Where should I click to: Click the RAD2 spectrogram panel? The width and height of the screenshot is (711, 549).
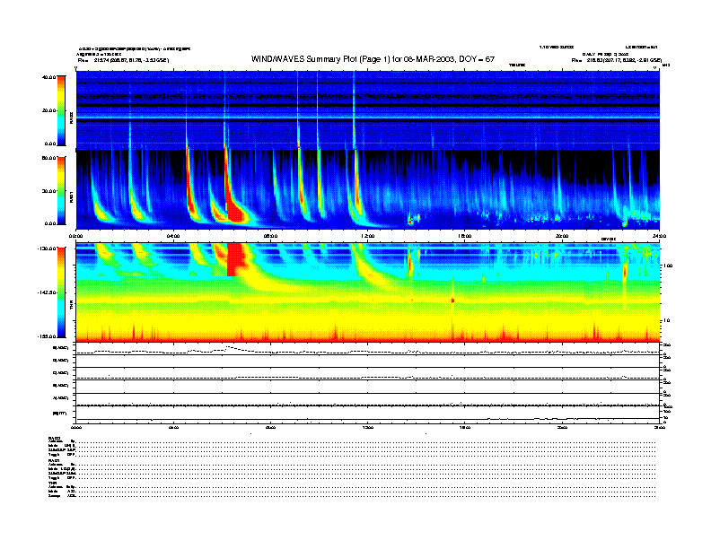click(x=368, y=110)
